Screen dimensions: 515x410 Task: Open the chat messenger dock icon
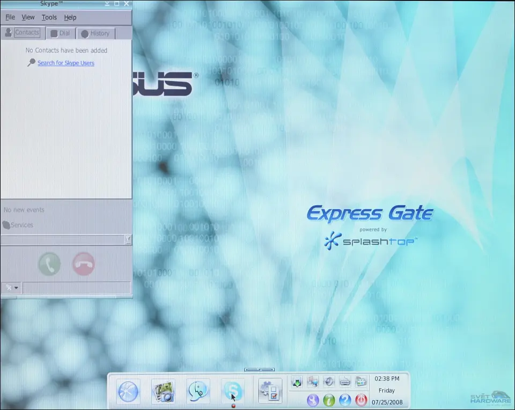198,391
